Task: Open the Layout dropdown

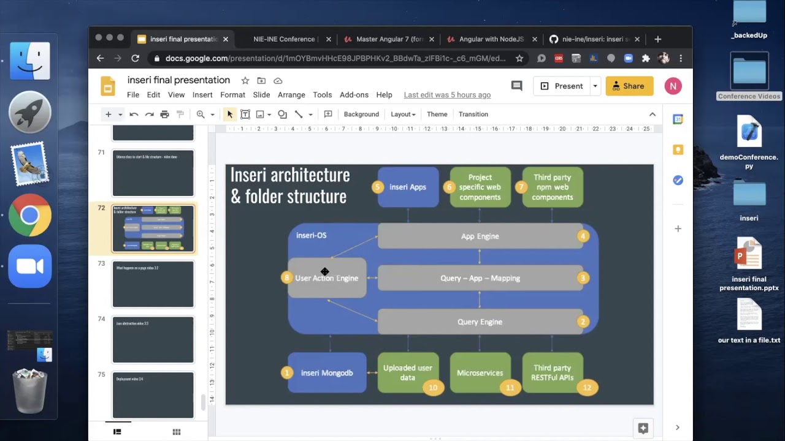Action: click(x=403, y=115)
